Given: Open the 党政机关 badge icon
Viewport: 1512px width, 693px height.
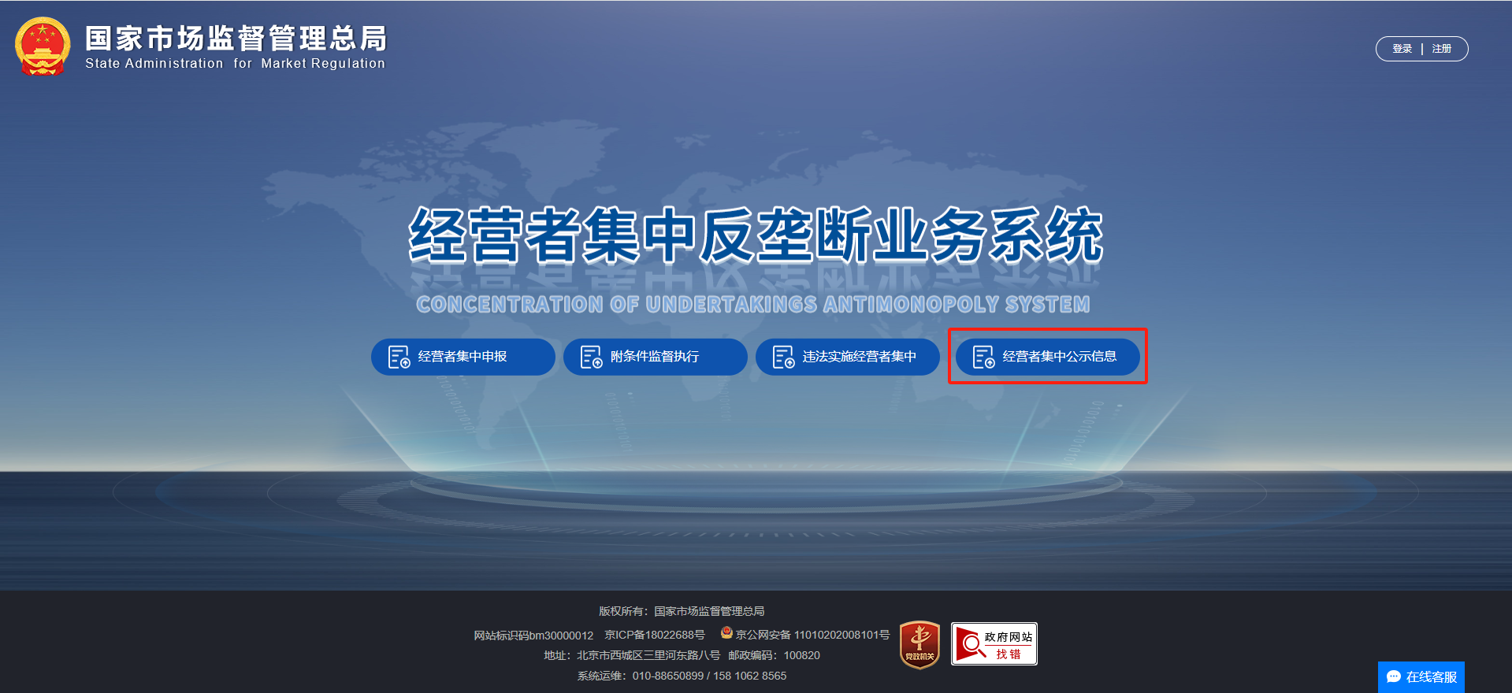Looking at the screenshot, I should (919, 645).
